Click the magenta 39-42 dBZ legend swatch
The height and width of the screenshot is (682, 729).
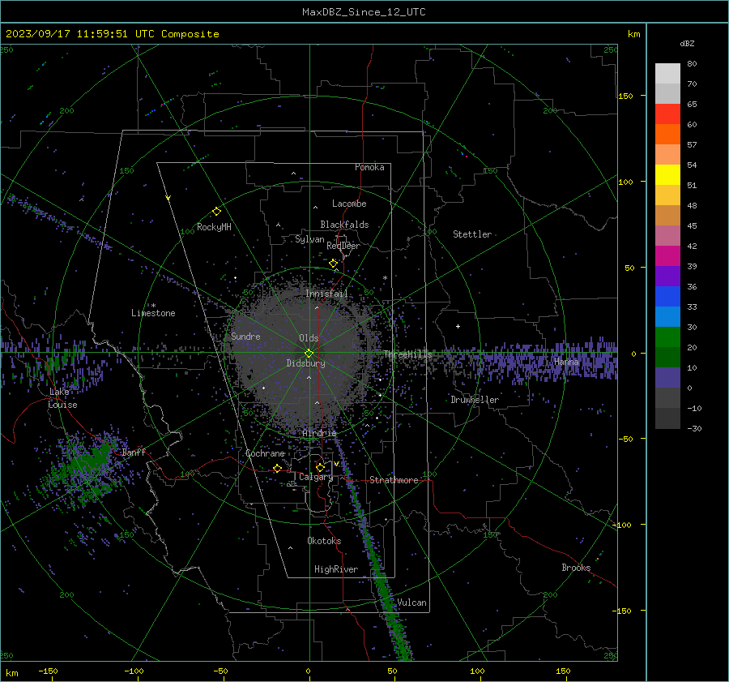point(667,256)
